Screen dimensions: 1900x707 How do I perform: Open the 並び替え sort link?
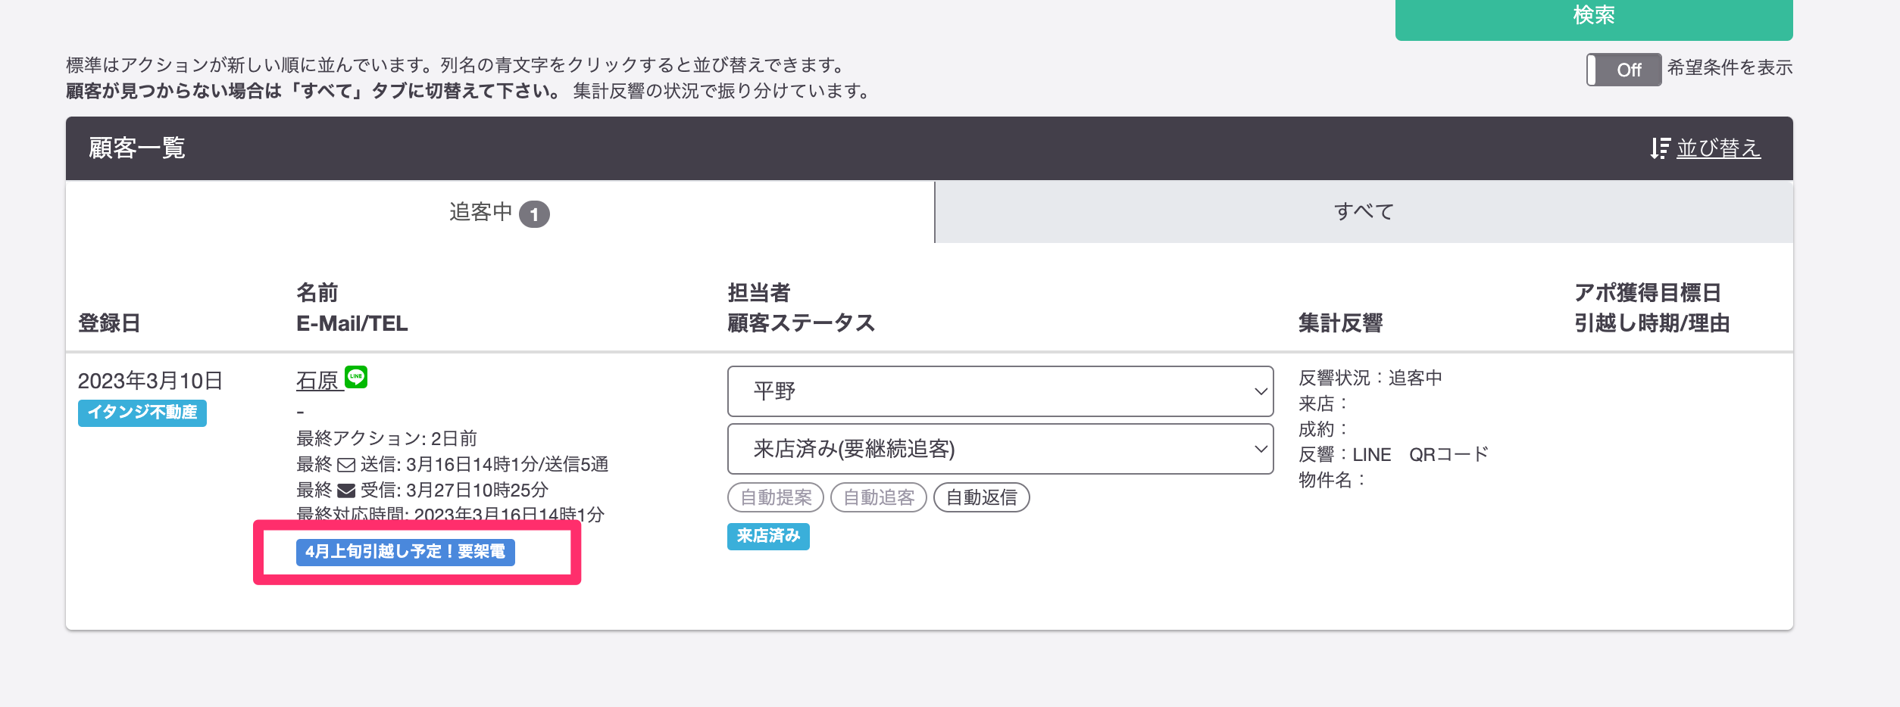click(x=1718, y=148)
